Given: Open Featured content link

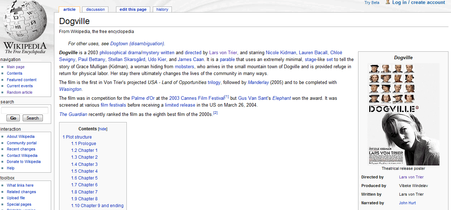Looking at the screenshot, I should [22, 80].
